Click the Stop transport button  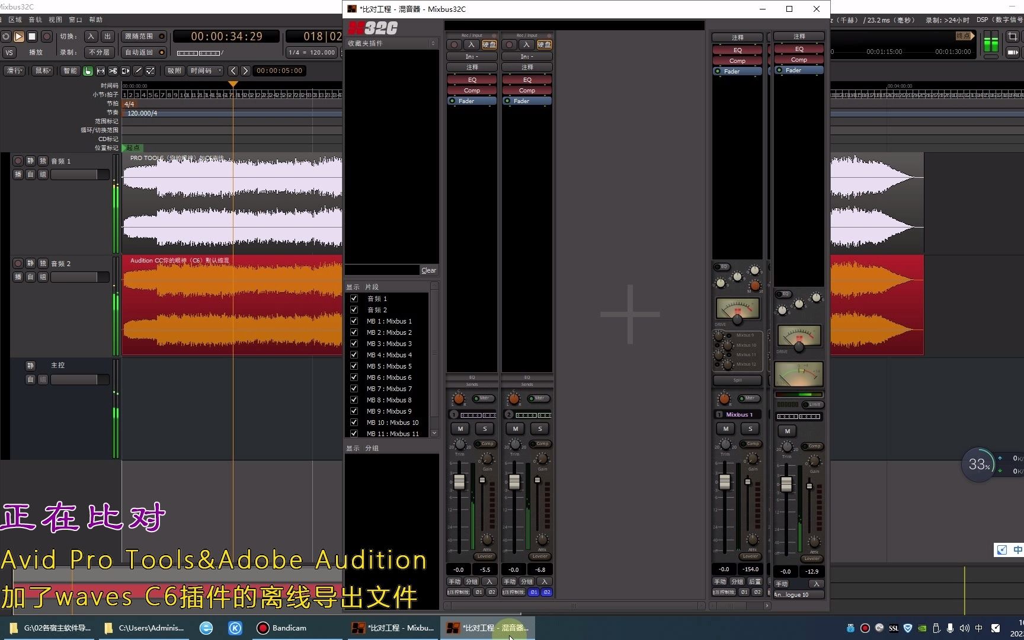pos(32,37)
